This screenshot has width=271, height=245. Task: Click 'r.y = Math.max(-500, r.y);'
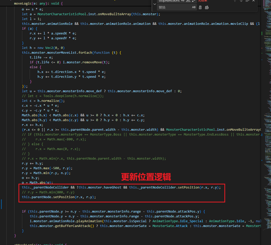tap(47, 168)
